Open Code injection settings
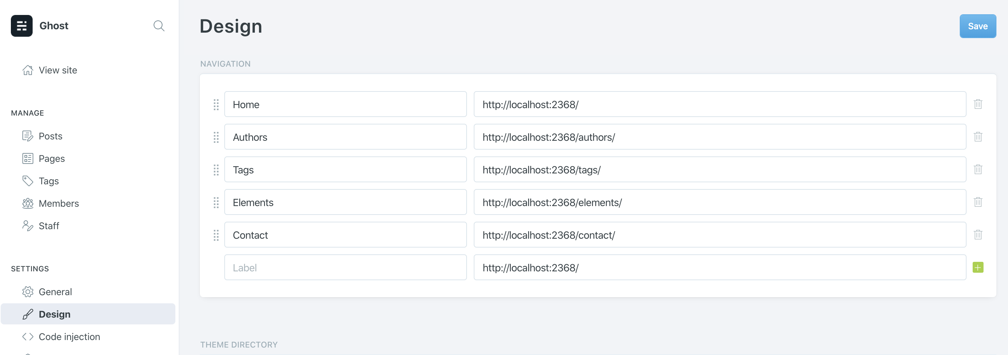Viewport: 1008px width, 355px height. pos(69,337)
